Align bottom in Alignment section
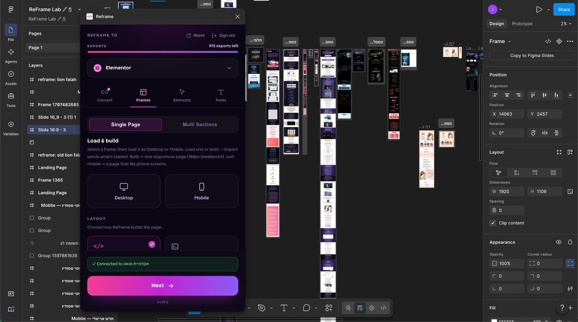The image size is (578, 322). tap(556, 95)
